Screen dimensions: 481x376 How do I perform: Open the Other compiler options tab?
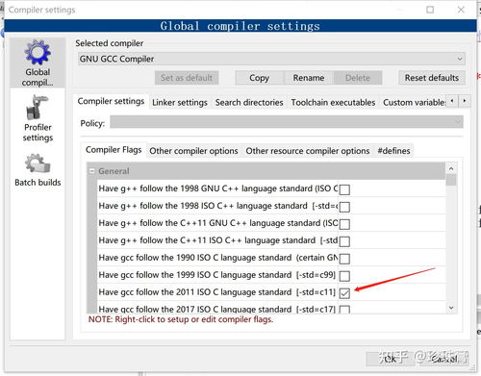click(193, 151)
